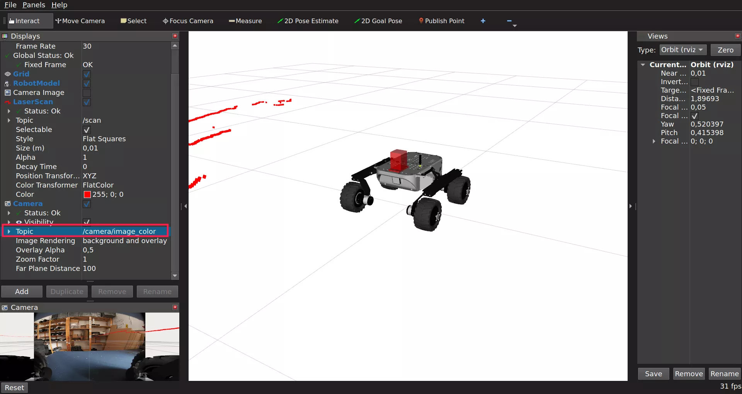Click the blue minus remove-tool icon

pyautogui.click(x=509, y=21)
